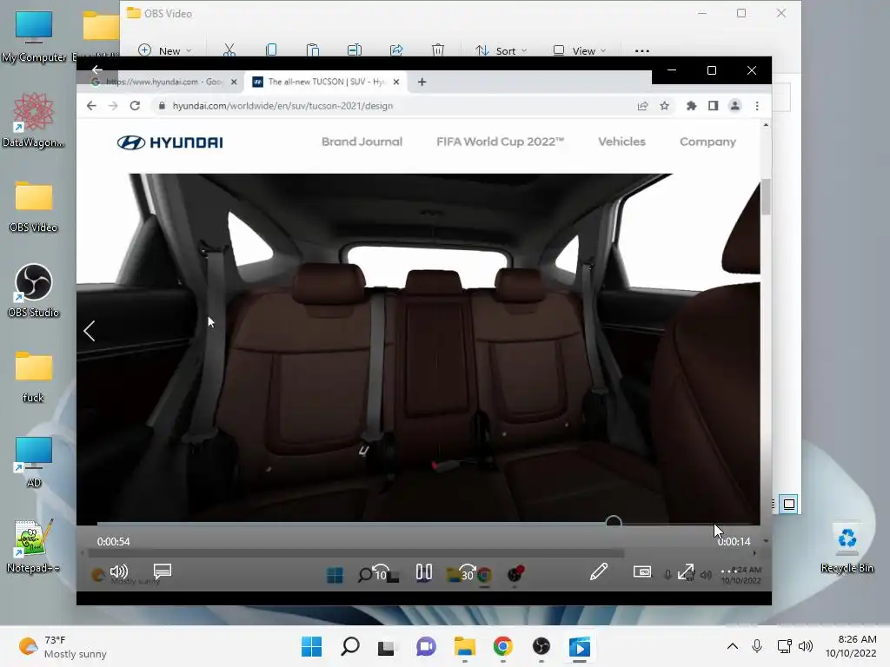The image size is (890, 667).
Task: Open Task View from the taskbar
Action: point(387,646)
